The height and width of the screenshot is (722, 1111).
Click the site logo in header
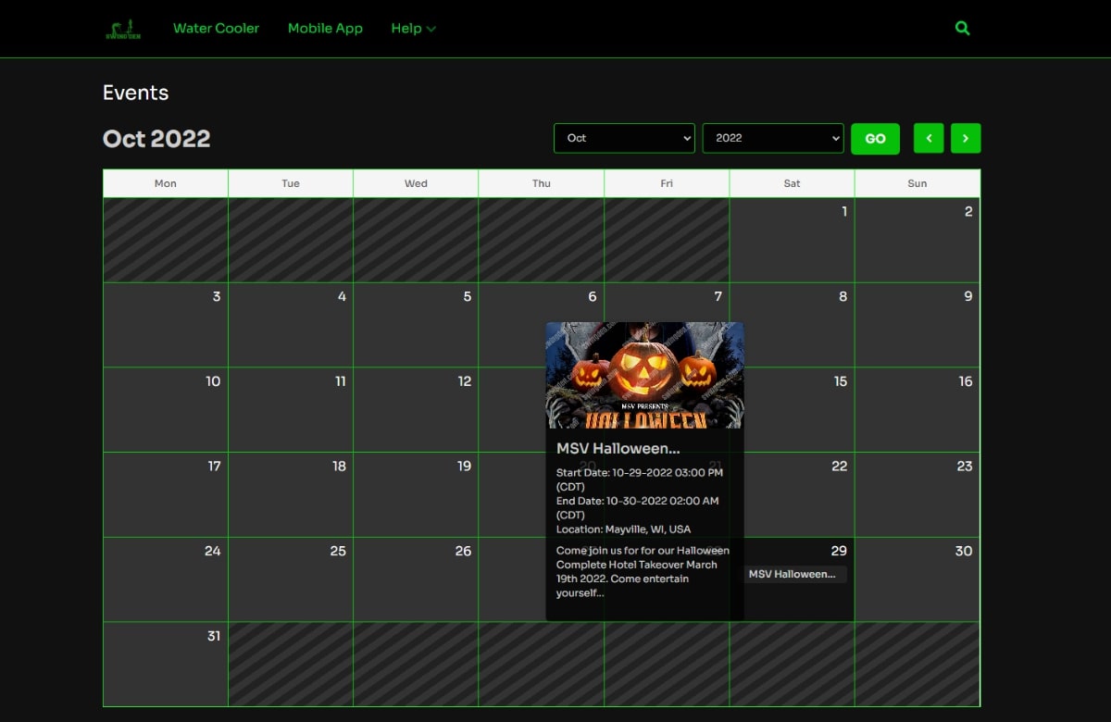(123, 29)
